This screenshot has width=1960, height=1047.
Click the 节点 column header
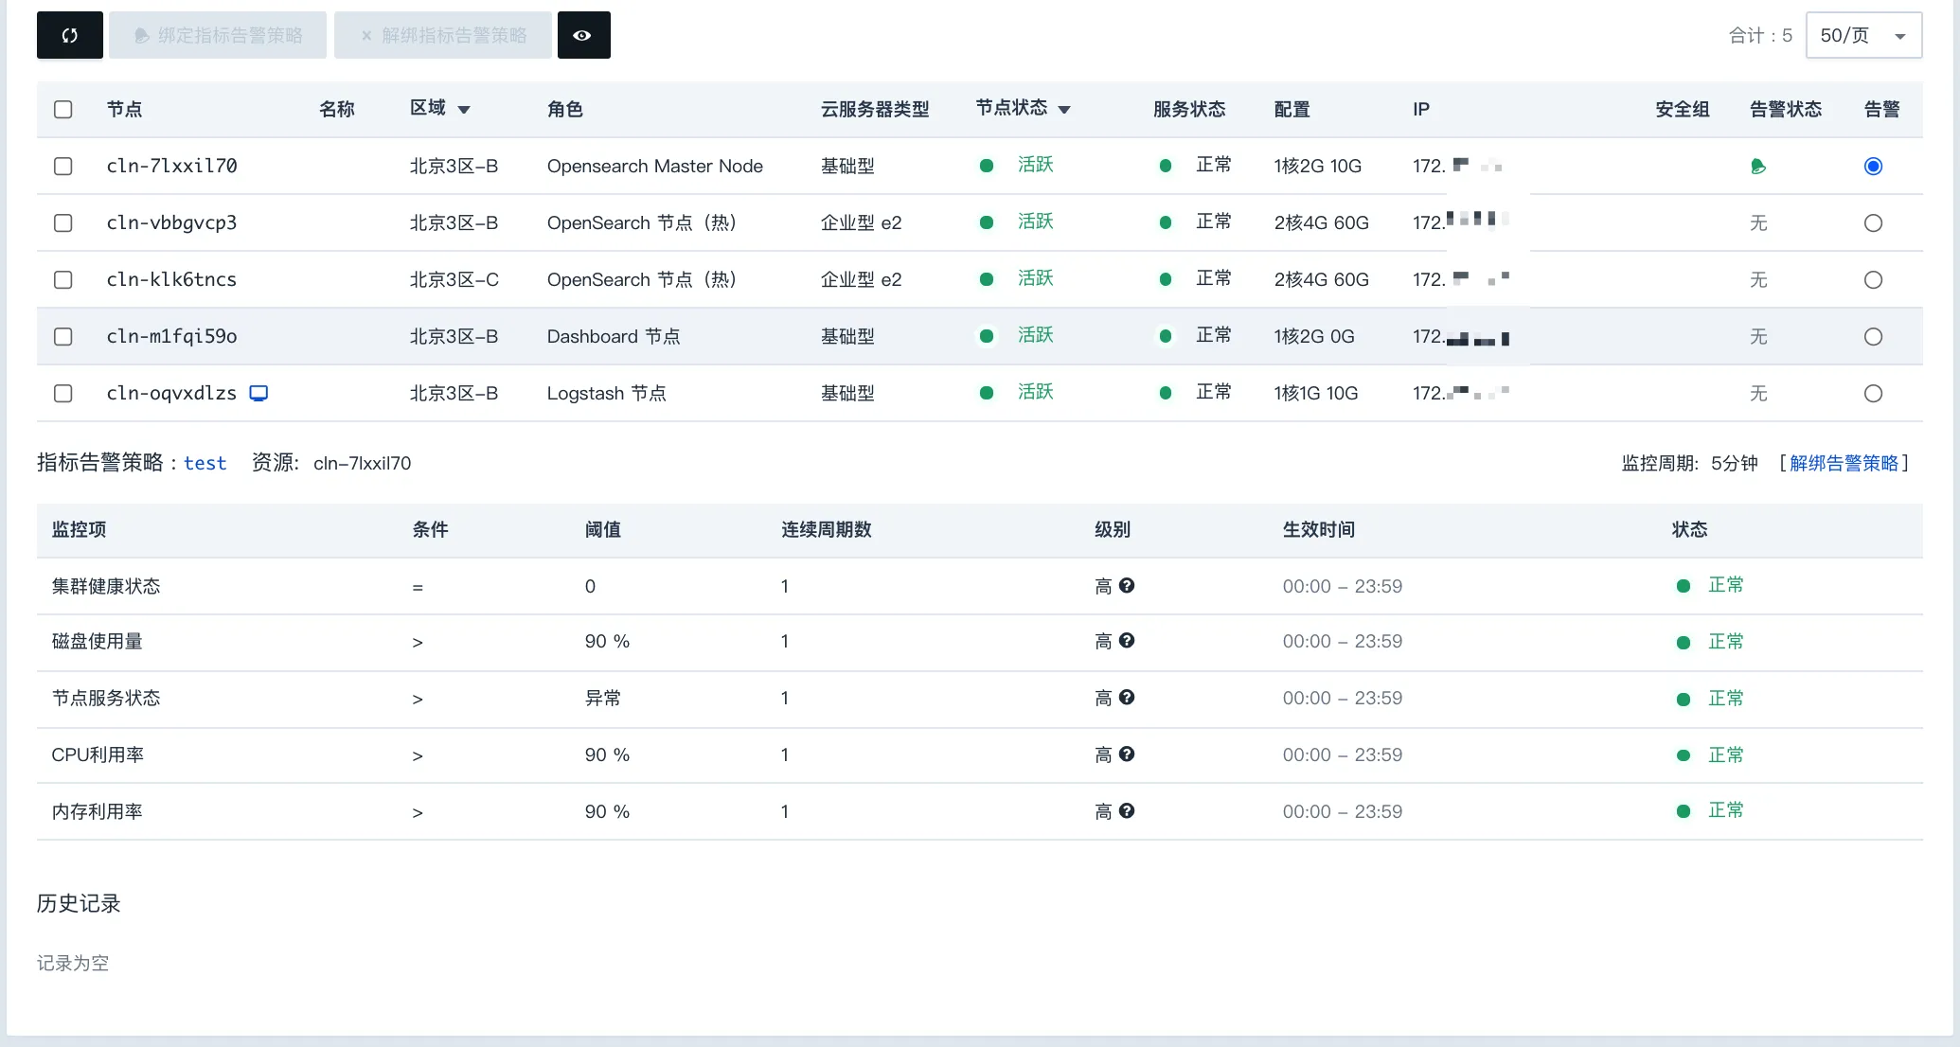tap(124, 109)
